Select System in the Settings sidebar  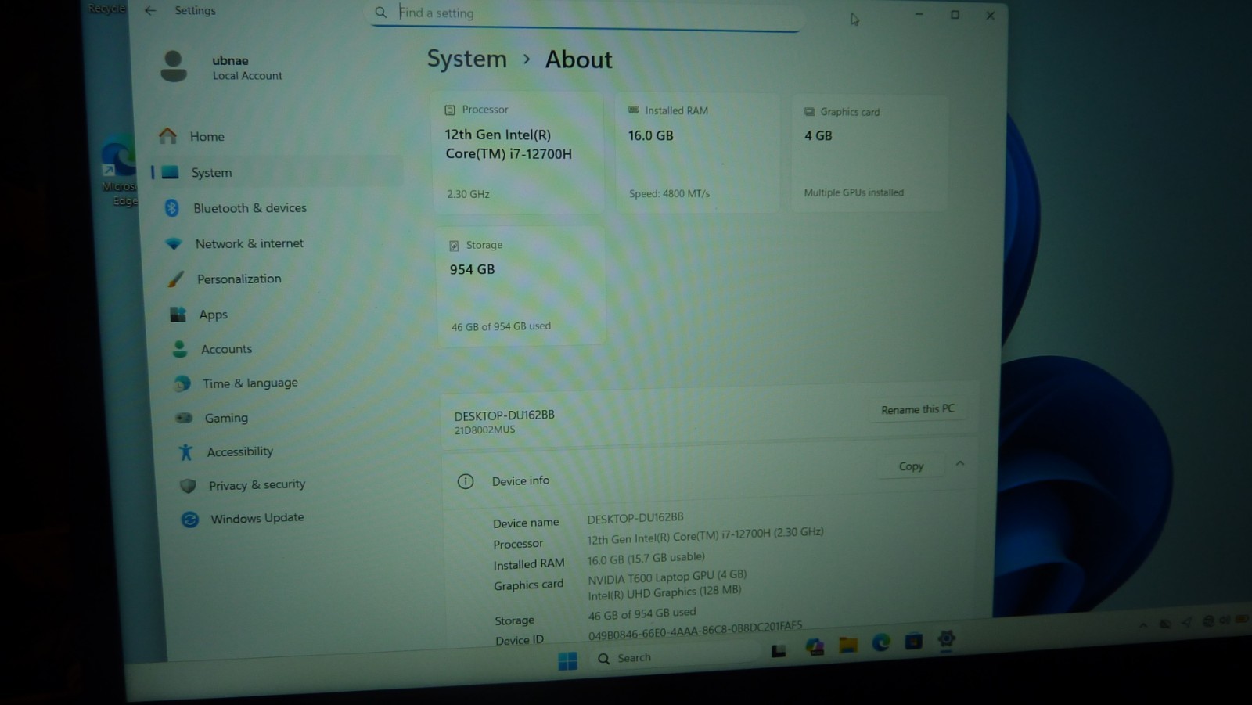coord(277,172)
